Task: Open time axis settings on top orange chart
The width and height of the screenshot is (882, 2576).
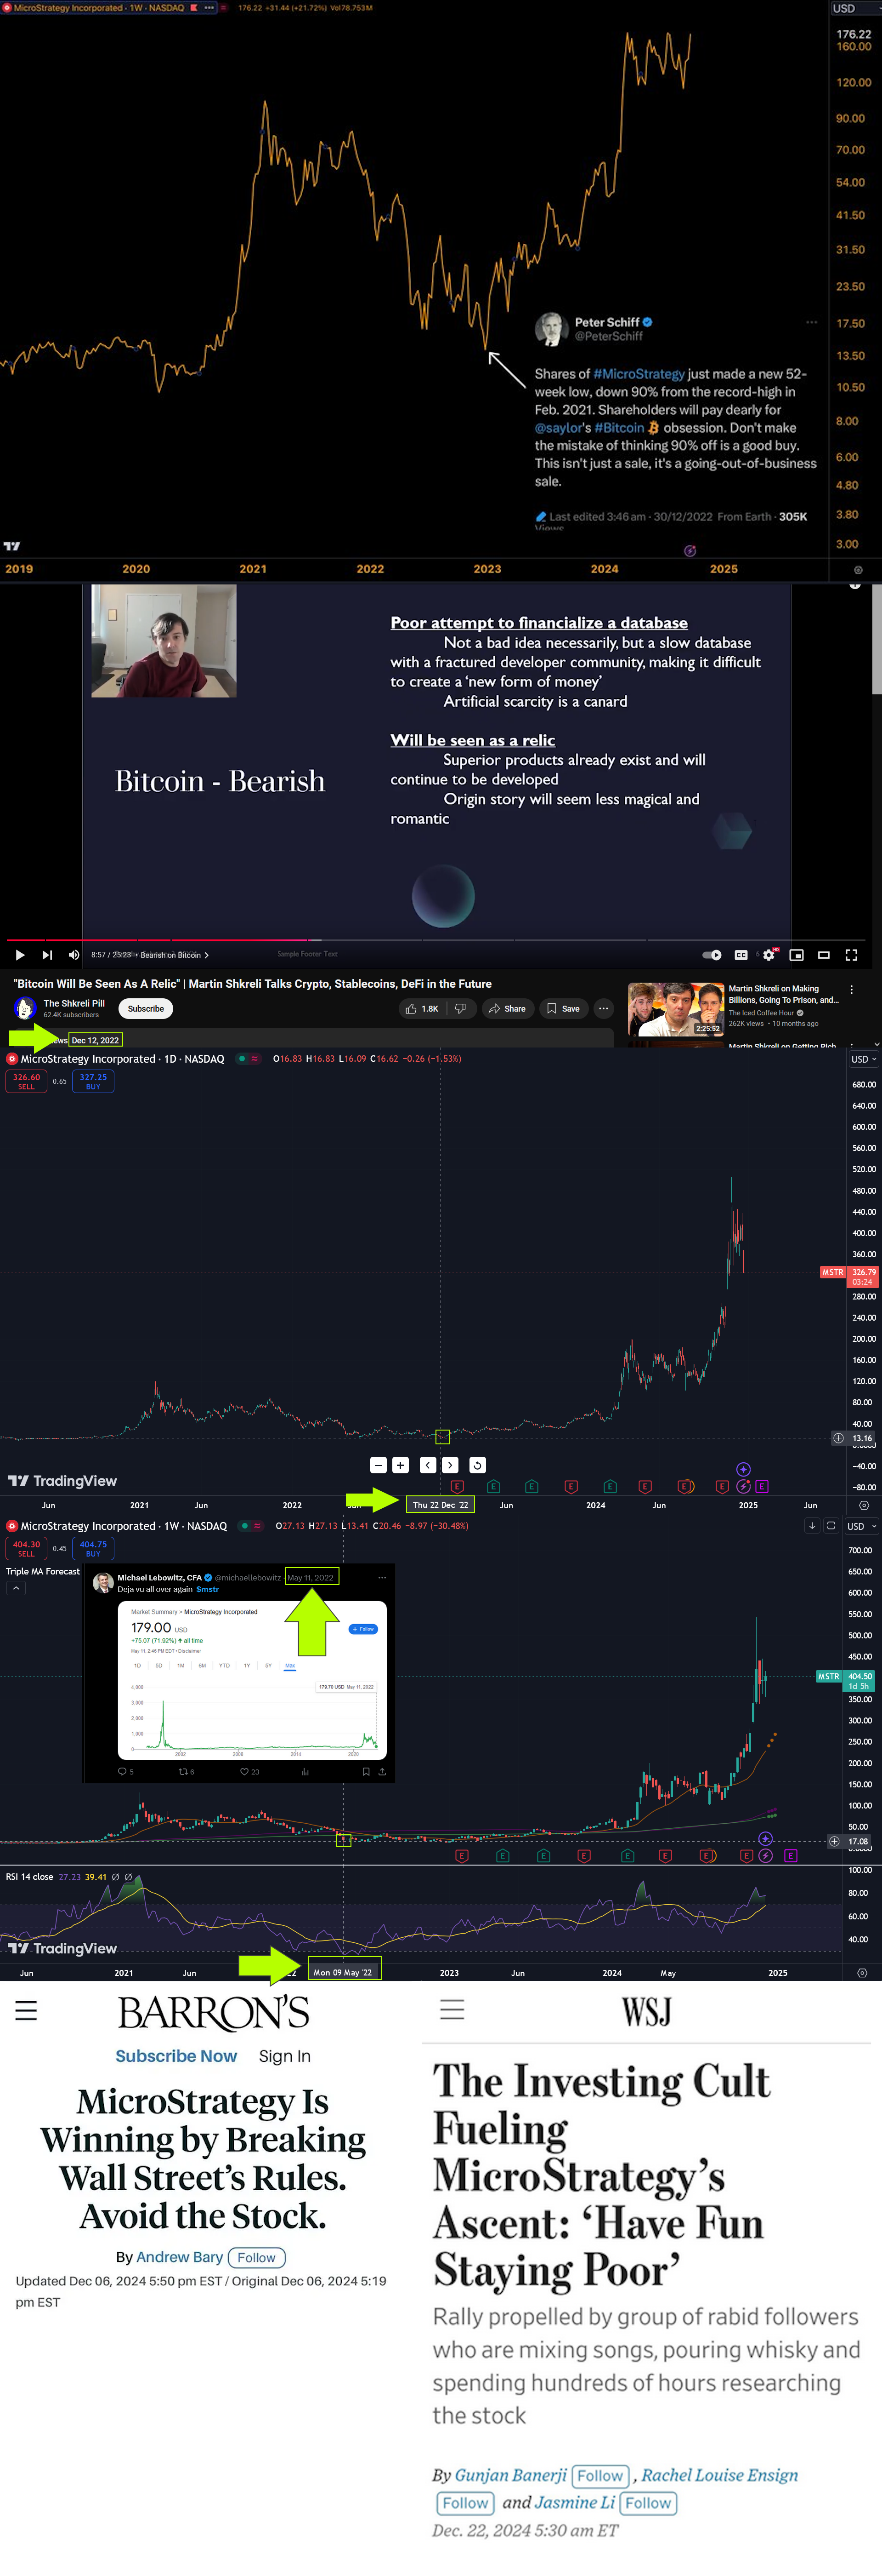Action: tap(858, 570)
